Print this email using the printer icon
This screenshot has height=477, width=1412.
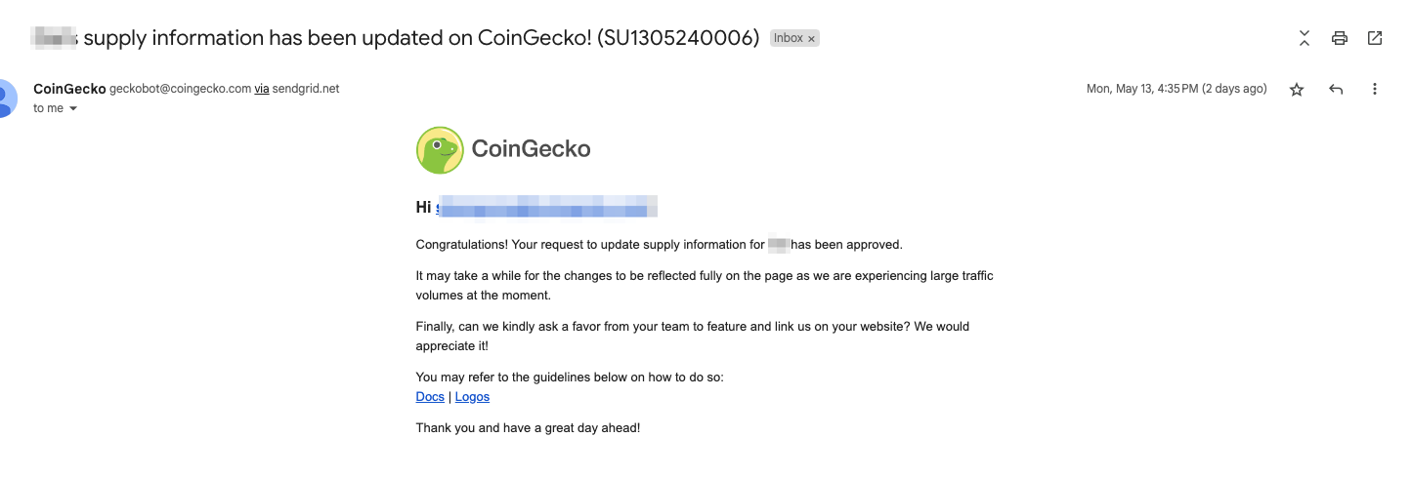tap(1340, 38)
